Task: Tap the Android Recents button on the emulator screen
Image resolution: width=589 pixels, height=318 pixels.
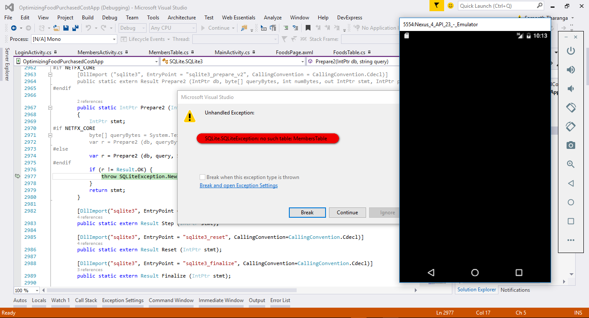Action: click(x=519, y=272)
